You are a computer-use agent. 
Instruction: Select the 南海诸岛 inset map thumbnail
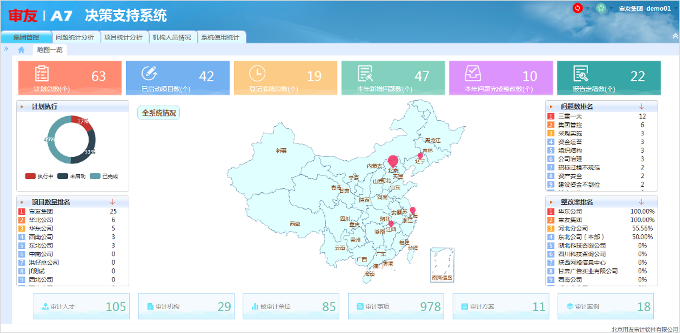click(442, 264)
